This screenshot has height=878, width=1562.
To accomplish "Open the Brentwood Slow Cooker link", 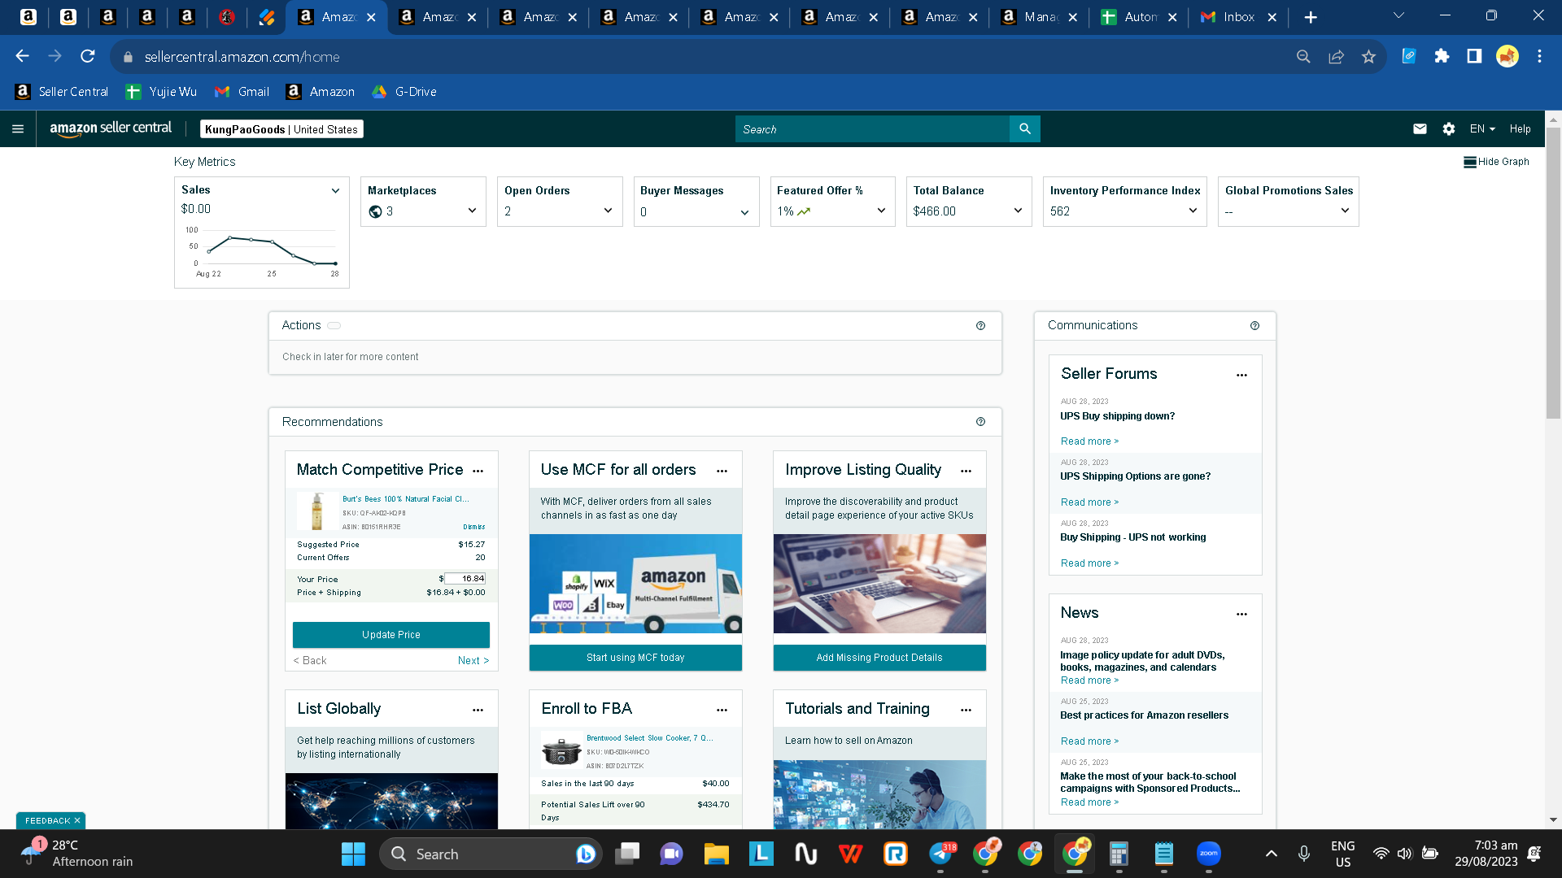I will pyautogui.click(x=649, y=738).
